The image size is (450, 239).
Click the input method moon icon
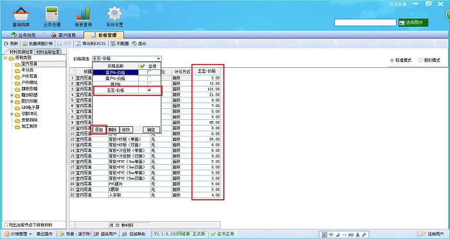[x=338, y=235]
